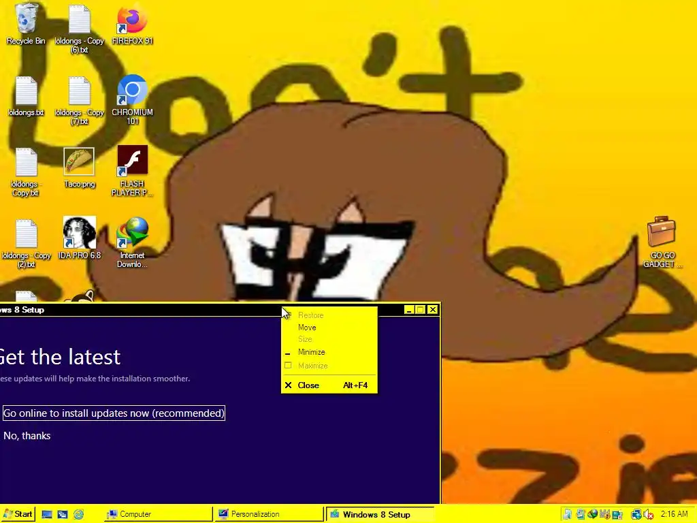Click the Windows 8 Setup taskbar button
This screenshot has height=523, width=697.
pyautogui.click(x=380, y=515)
